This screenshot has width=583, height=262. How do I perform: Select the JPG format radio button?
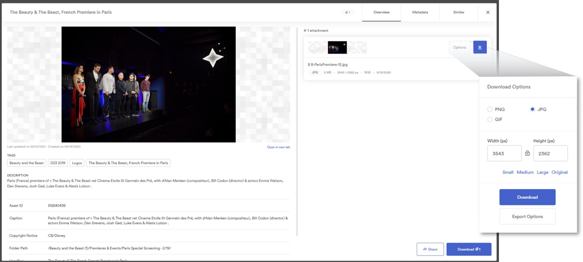[533, 109]
